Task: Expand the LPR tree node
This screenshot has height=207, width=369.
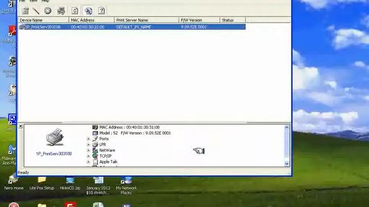Action: coord(88,144)
